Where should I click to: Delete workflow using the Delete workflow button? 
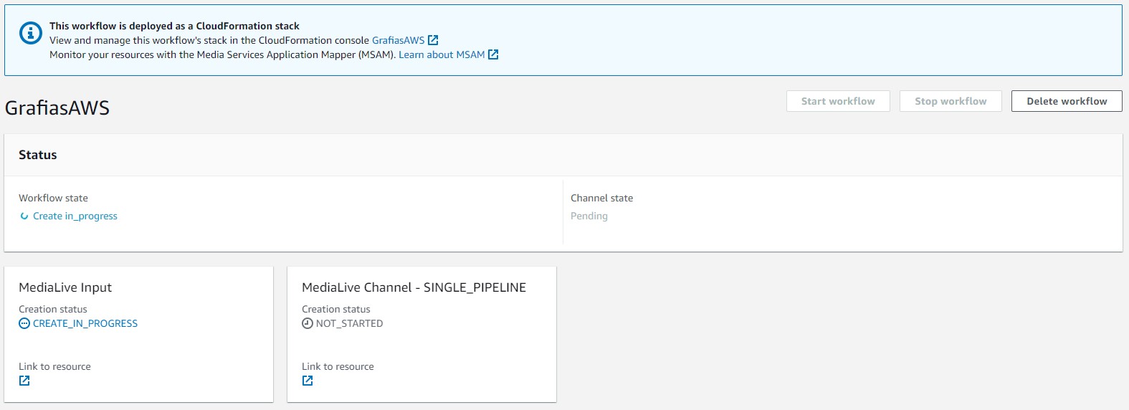[x=1067, y=101]
